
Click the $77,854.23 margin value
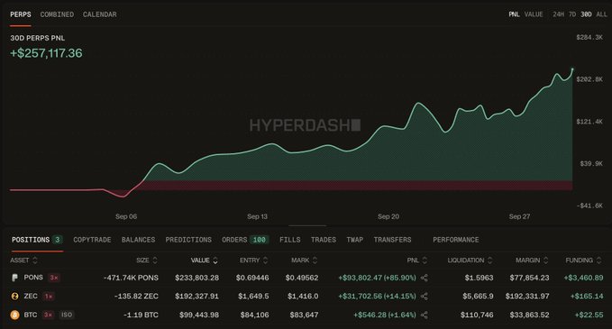point(529,278)
